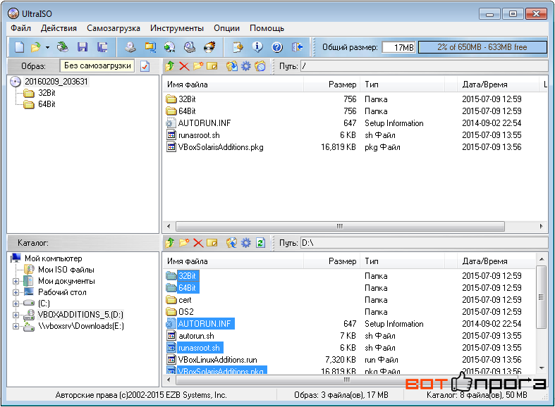Expand the Рабочий стол tree node
Viewport: 555px width, 407px height.
16,292
